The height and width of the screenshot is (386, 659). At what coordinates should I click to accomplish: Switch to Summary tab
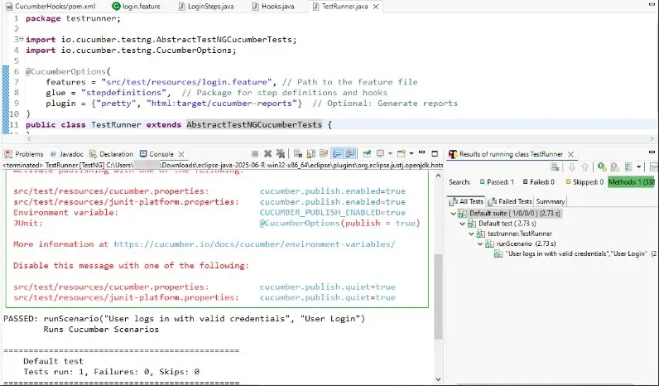click(x=551, y=201)
